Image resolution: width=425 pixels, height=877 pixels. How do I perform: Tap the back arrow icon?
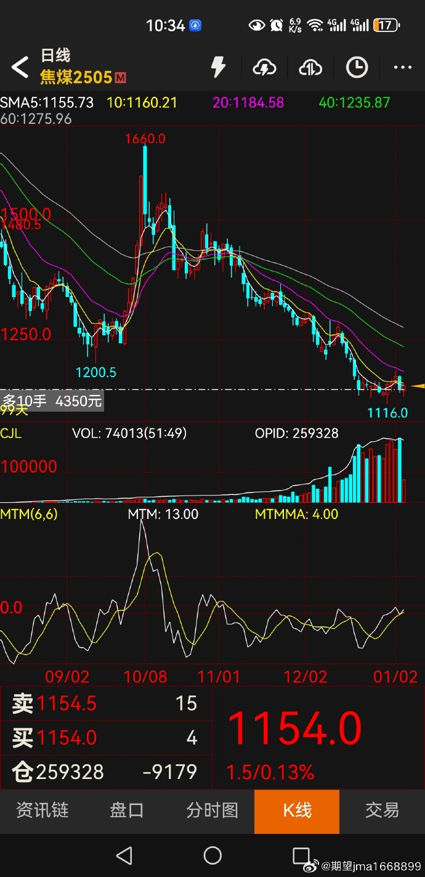coord(20,67)
